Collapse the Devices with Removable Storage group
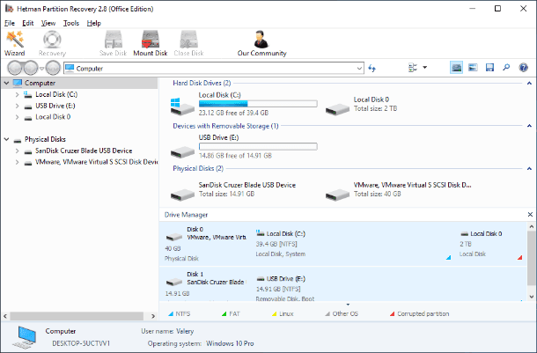Screen dimensions: 537x353 529,126
